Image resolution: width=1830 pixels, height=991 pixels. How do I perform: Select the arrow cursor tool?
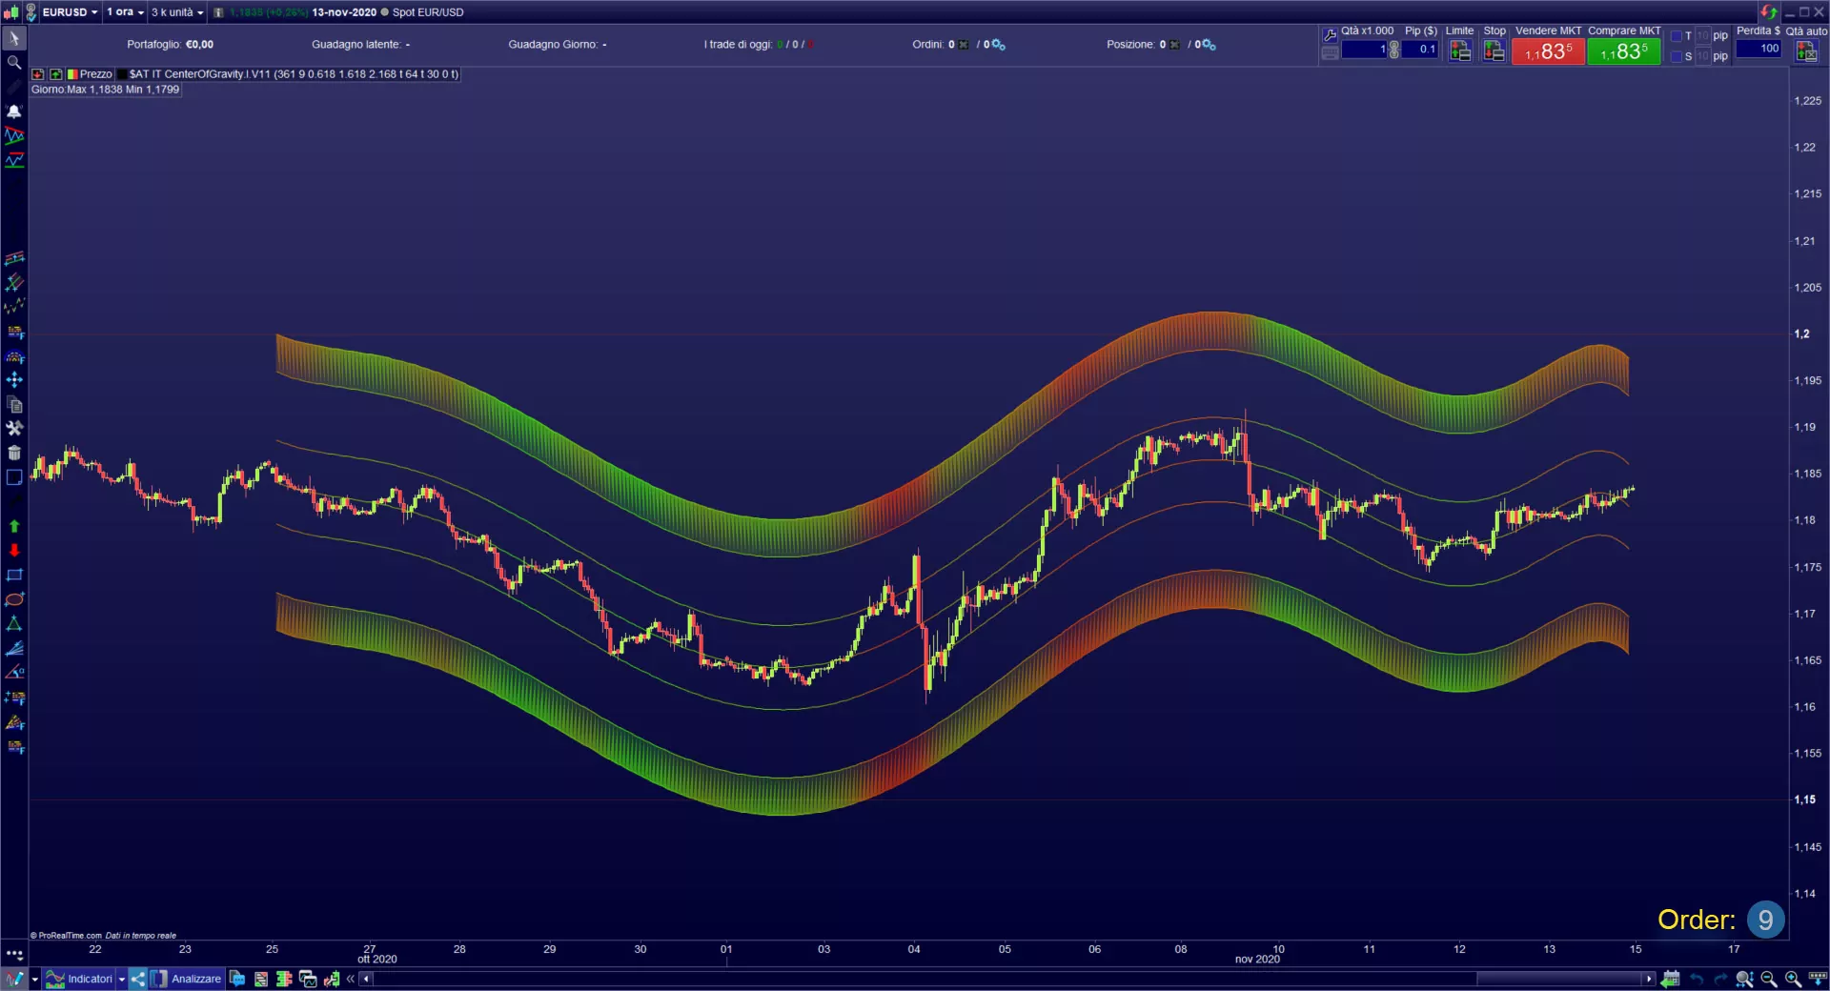pyautogui.click(x=14, y=38)
